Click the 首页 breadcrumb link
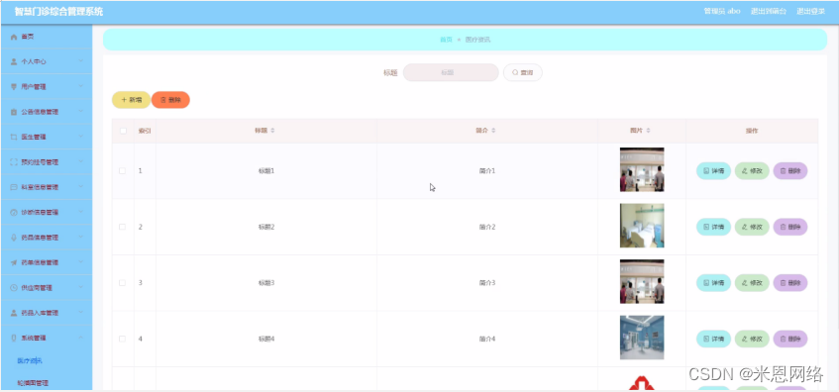Screen dimensions: 839x392 click(446, 40)
